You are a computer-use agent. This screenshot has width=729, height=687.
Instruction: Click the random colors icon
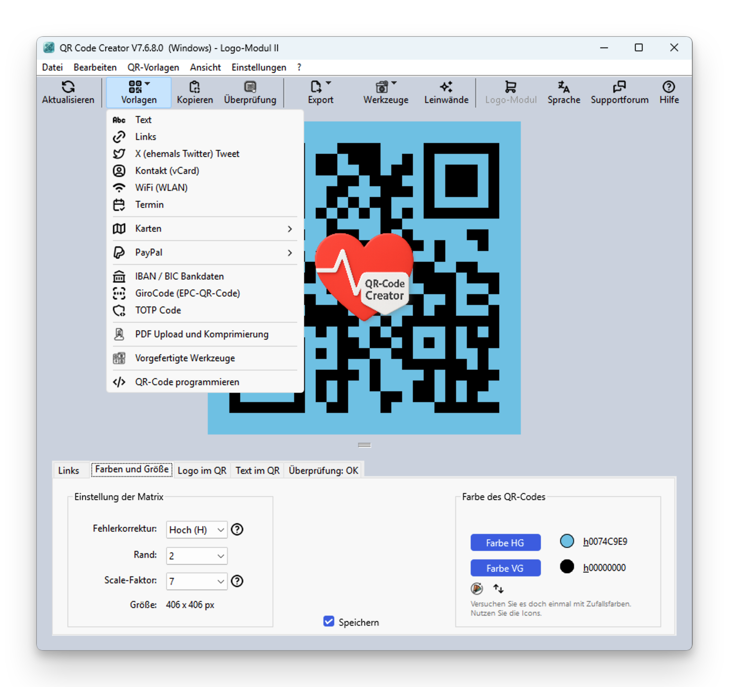tap(476, 588)
